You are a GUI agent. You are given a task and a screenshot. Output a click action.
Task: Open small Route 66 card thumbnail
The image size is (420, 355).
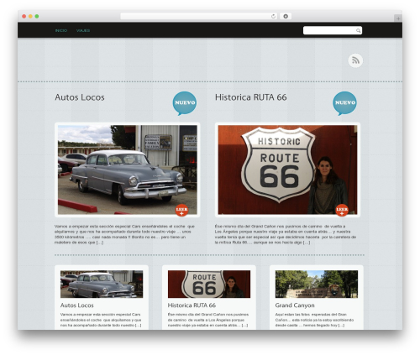(209, 284)
